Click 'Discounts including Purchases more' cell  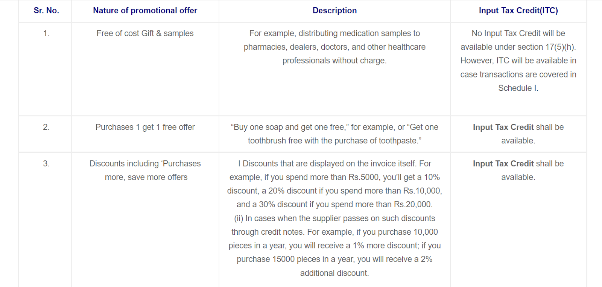(x=145, y=170)
